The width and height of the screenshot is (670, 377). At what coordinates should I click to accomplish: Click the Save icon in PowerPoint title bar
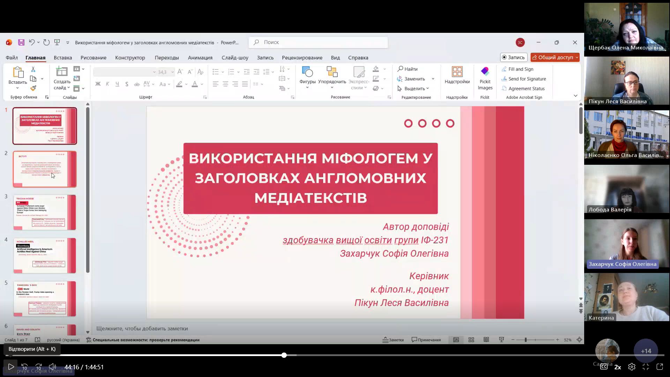[21, 42]
